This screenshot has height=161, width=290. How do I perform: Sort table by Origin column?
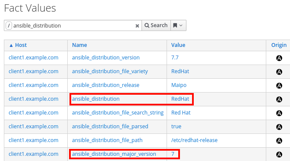click(279, 45)
